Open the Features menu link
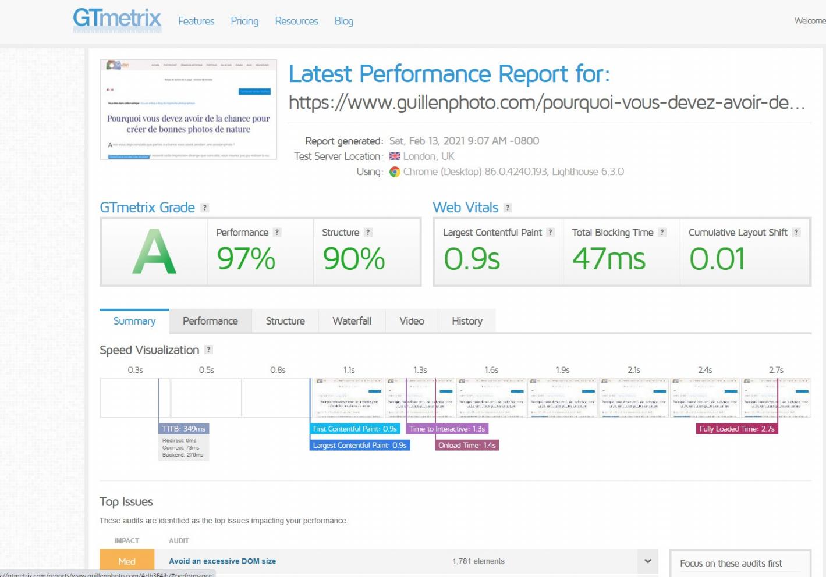Viewport: 826px width, 577px height. pos(196,21)
